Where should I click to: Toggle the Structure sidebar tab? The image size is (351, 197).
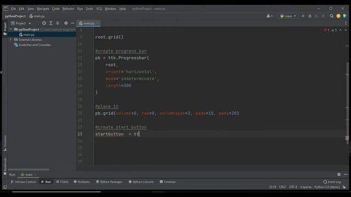5,143
